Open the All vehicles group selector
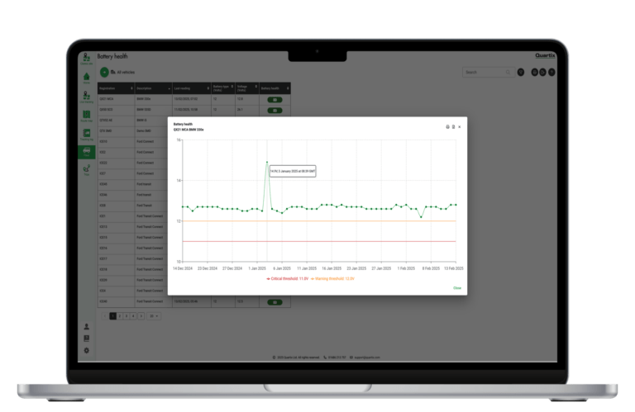Viewport: 635px width, 412px height. [122, 72]
